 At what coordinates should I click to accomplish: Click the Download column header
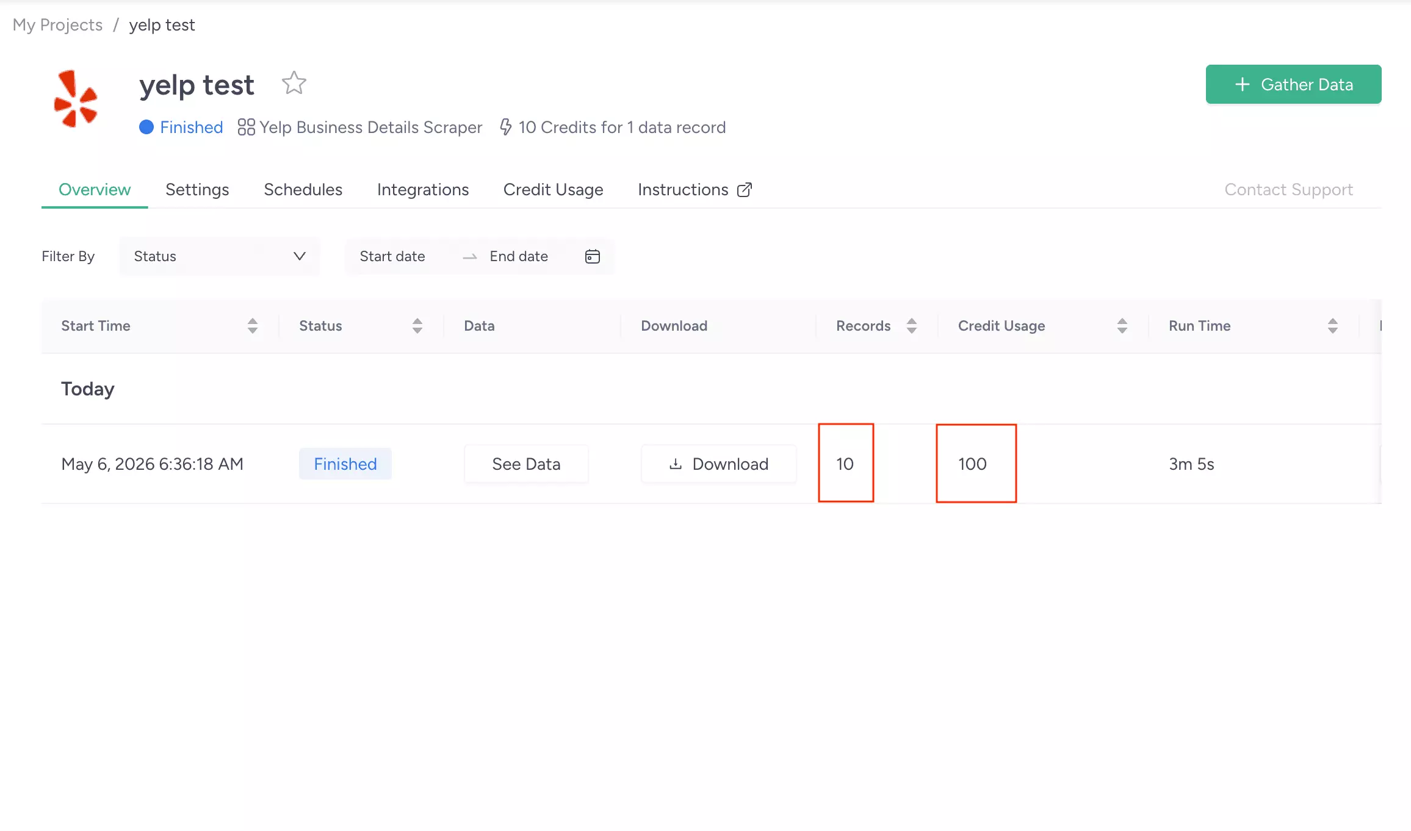point(674,326)
